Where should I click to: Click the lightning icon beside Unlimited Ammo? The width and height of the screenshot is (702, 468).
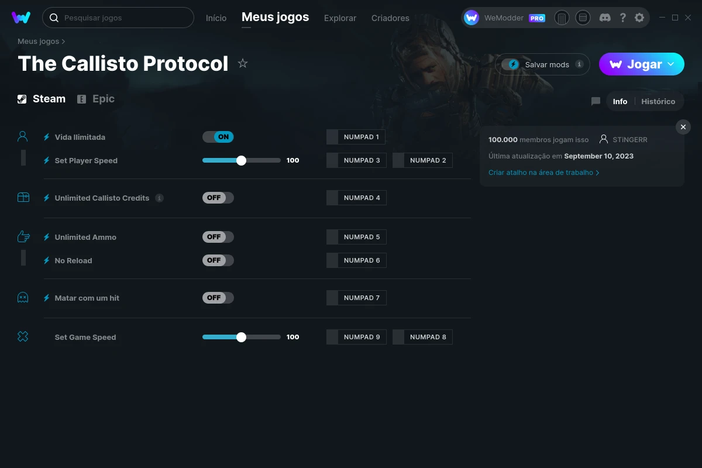pyautogui.click(x=47, y=237)
